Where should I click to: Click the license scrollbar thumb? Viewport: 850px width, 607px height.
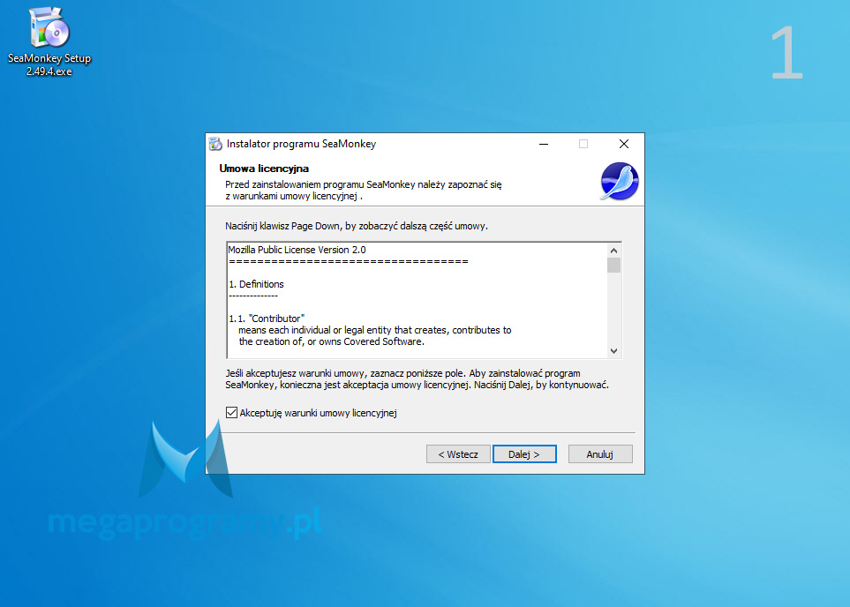point(613,266)
